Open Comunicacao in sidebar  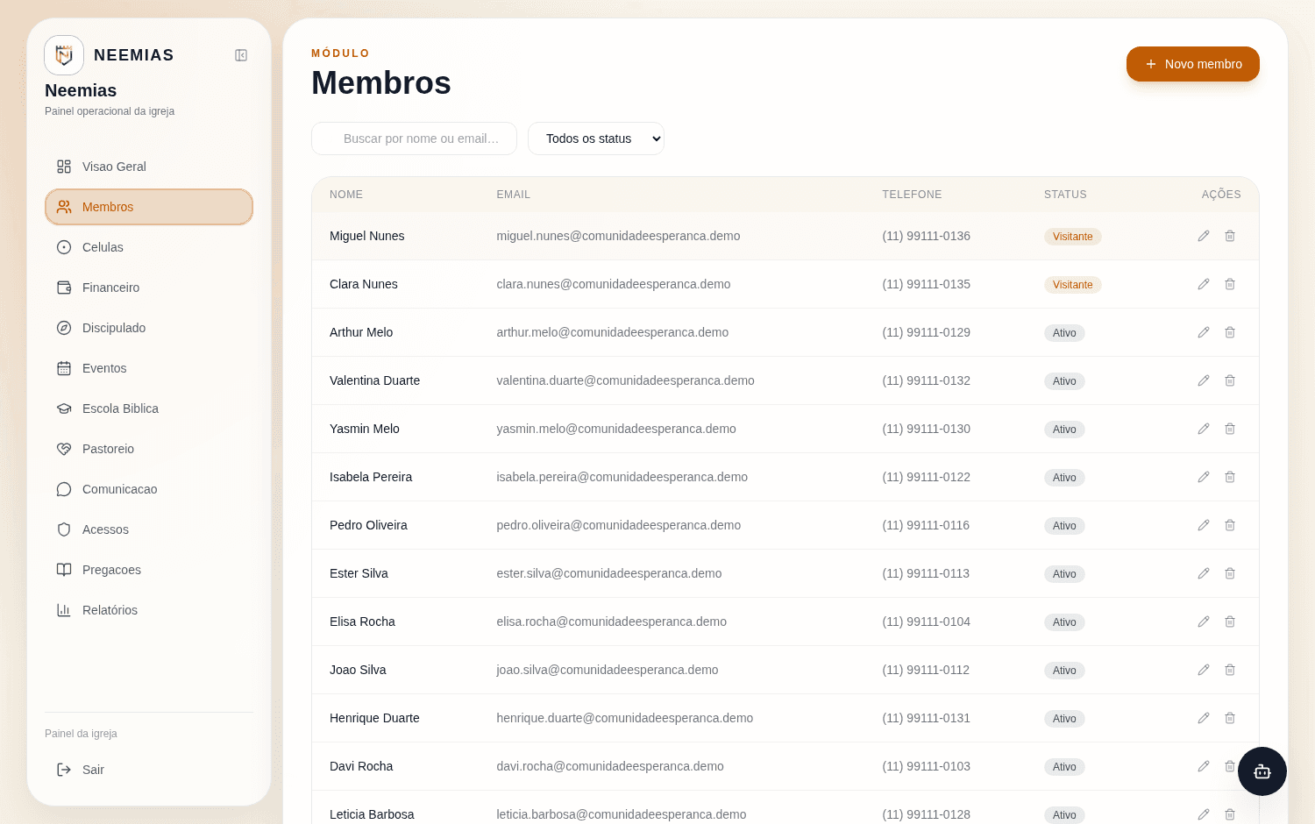point(149,489)
